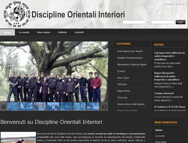Image resolution: width=188 pixels, height=143 pixels.
Task: Select second slideshow thumbnail
Action: pyautogui.click(x=27, y=107)
